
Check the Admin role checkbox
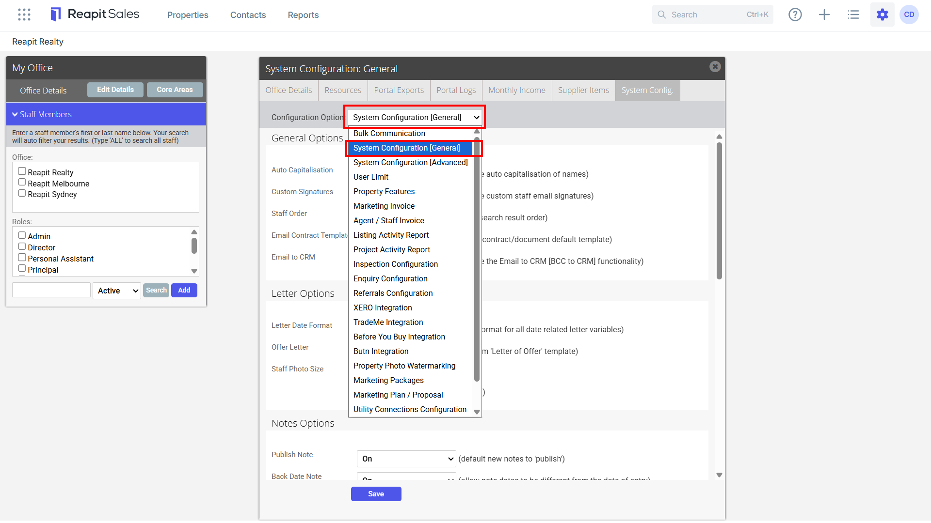22,235
